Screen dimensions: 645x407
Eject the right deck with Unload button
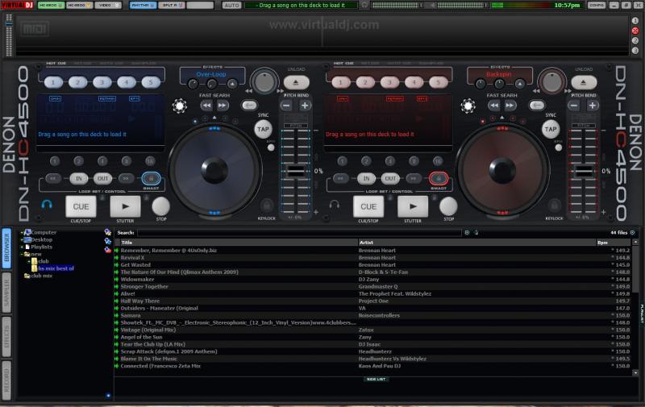pyautogui.click(x=583, y=82)
